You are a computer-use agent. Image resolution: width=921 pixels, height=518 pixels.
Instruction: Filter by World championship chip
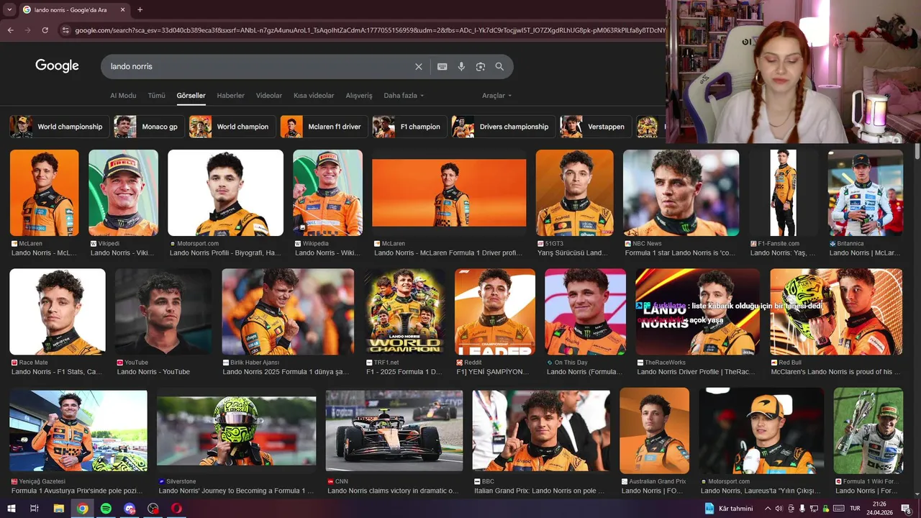coord(60,127)
